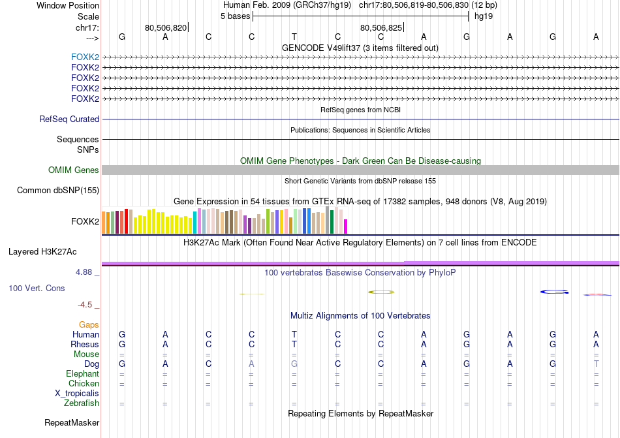Select the Zebrafish species row label
Image resolution: width=620 pixels, height=438 pixels.
coord(82,403)
